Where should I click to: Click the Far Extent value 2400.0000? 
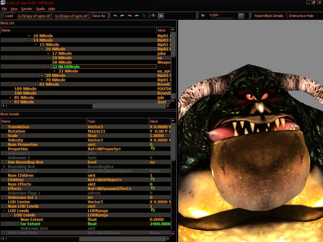[160, 224]
